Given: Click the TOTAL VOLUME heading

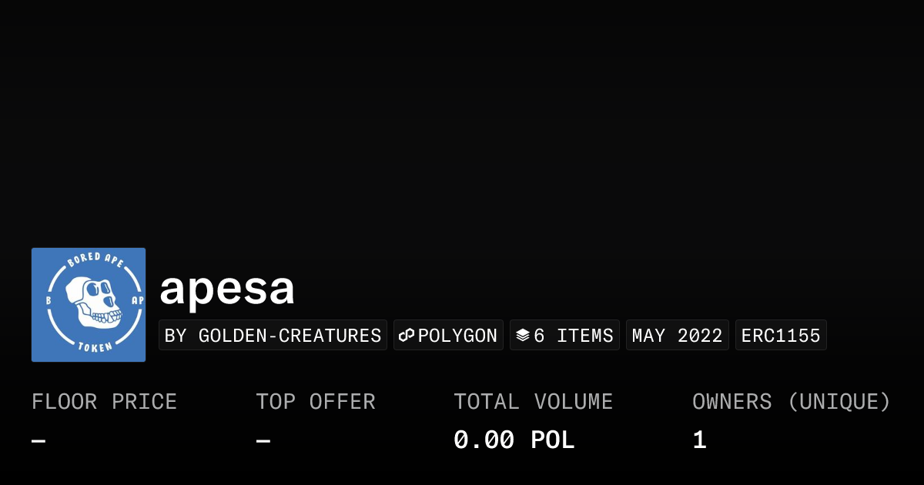Looking at the screenshot, I should click(x=533, y=402).
